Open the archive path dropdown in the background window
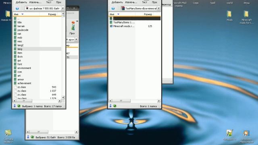258x145 pixels. [x=76, y=39]
